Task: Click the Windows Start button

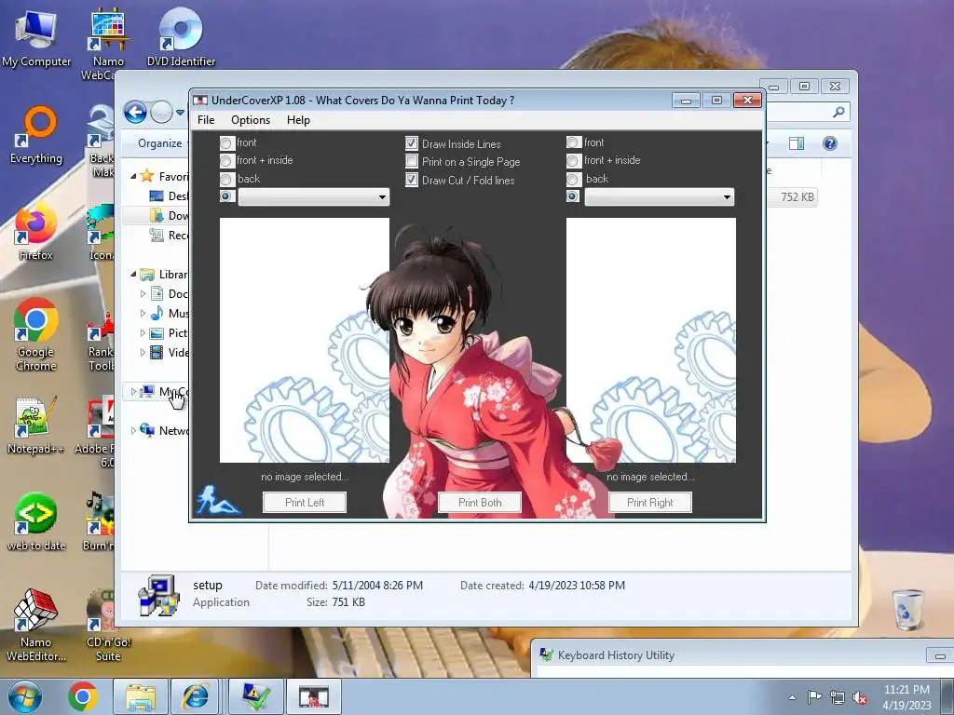Action: 25,696
